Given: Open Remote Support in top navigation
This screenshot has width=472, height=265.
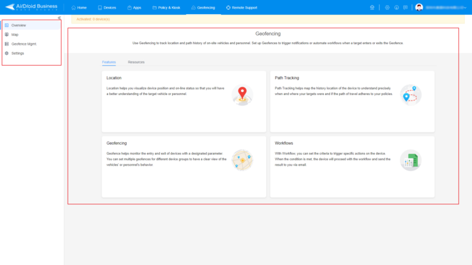Looking at the screenshot, I should coord(242,7).
